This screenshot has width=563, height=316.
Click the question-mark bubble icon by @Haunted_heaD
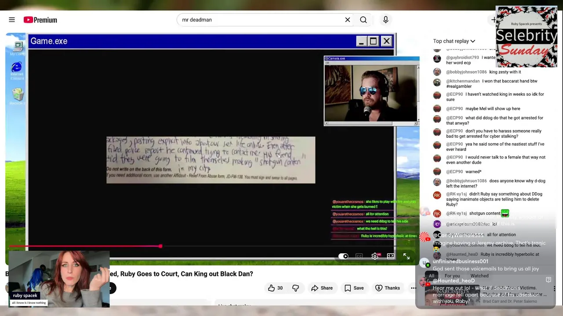point(548,280)
